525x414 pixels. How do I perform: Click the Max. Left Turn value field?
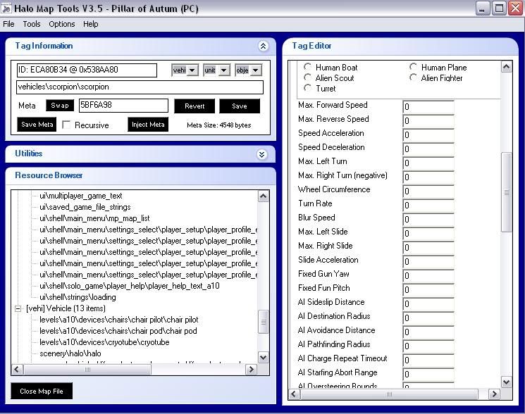tap(428, 163)
